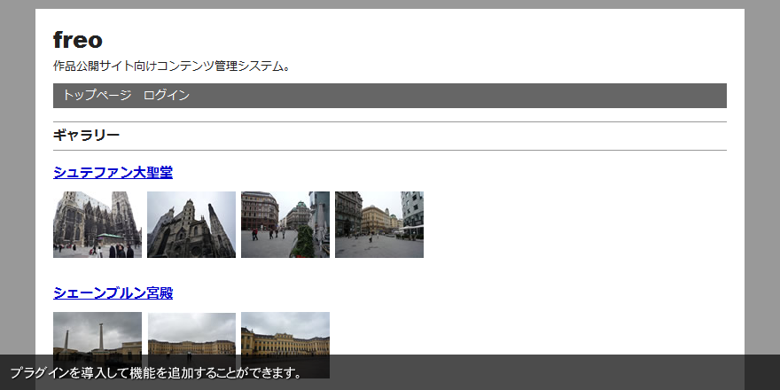
Task: Open the シュテファン大聖堂 gallery link
Action: [113, 172]
